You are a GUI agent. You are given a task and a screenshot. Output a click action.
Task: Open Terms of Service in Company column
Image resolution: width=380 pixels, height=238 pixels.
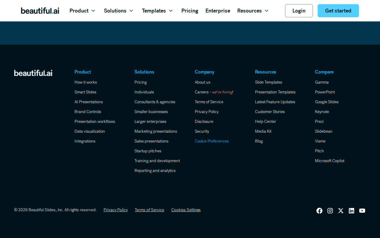pos(209,102)
